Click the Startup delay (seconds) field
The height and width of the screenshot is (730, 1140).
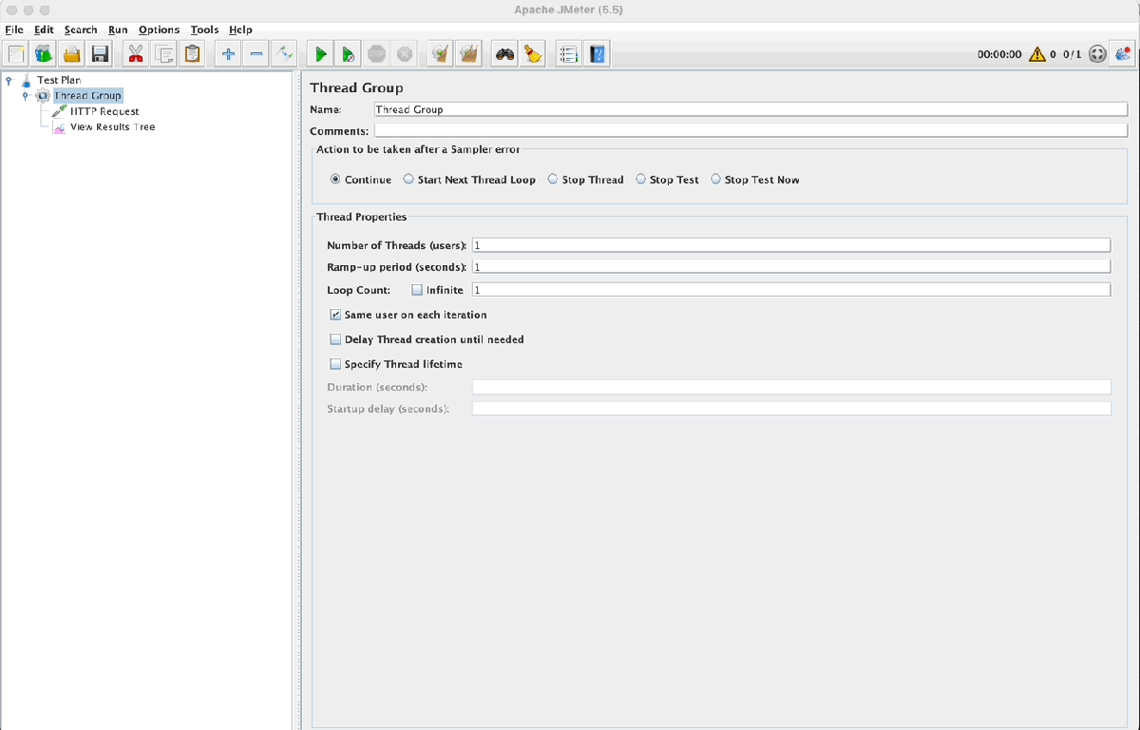point(791,409)
